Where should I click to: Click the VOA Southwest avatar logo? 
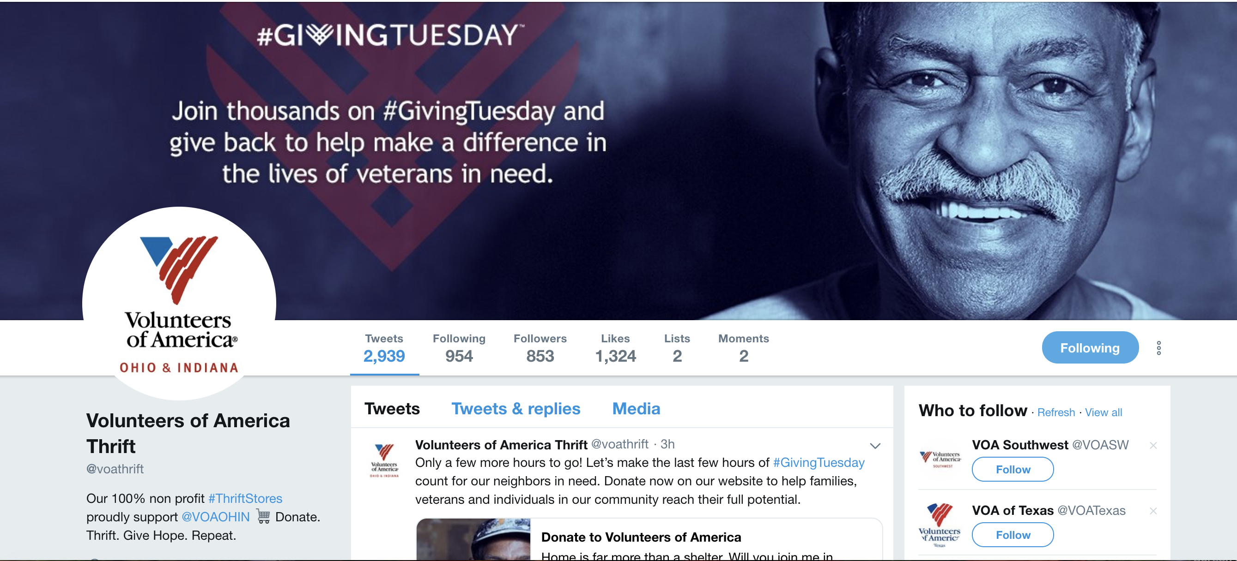click(940, 460)
